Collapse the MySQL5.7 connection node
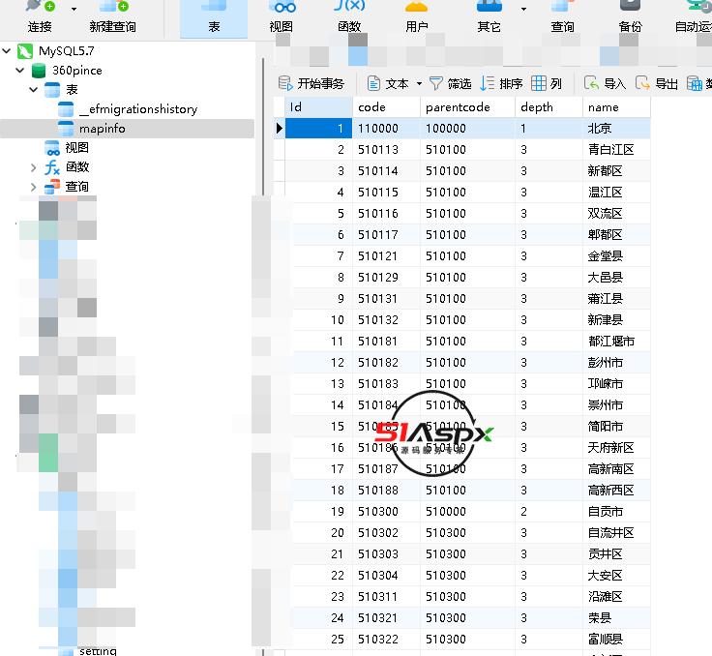The image size is (712, 656). coord(7,50)
